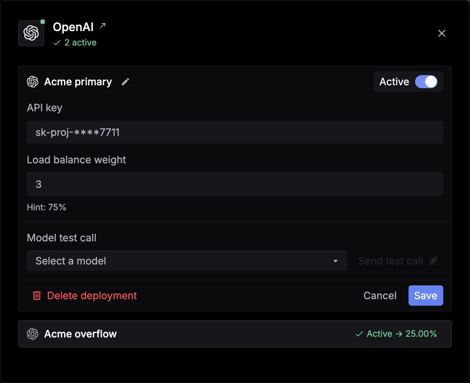This screenshot has height=383, width=470.
Task: Click the dropdown caret of model selector
Action: 336,261
